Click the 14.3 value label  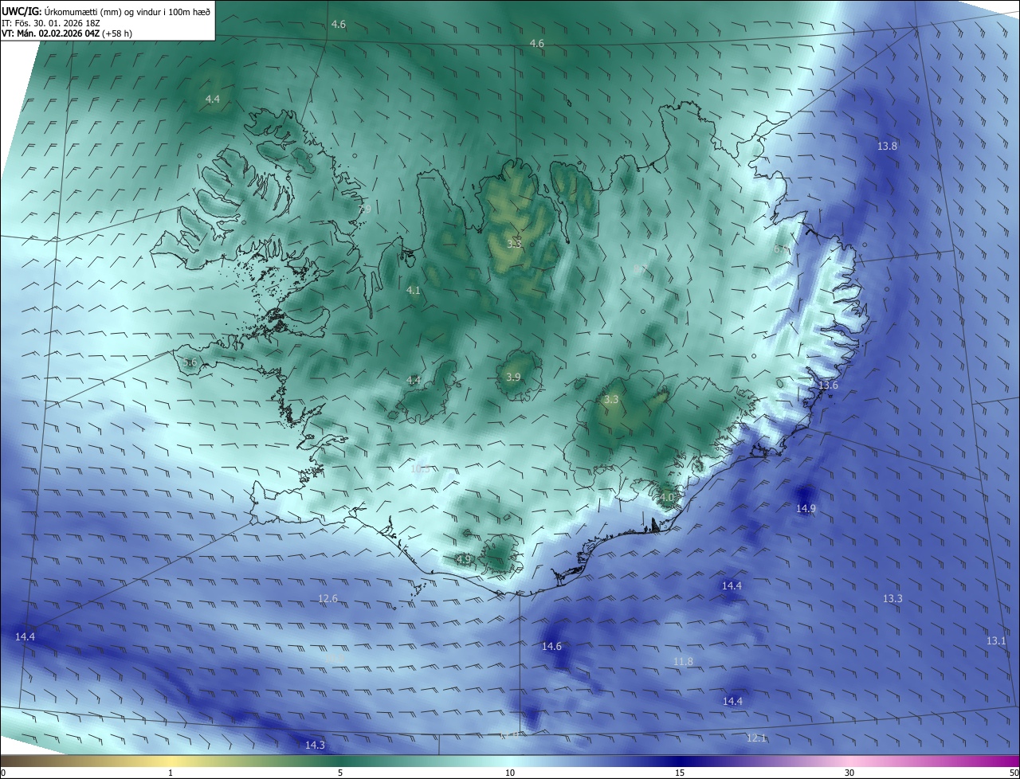click(x=315, y=745)
